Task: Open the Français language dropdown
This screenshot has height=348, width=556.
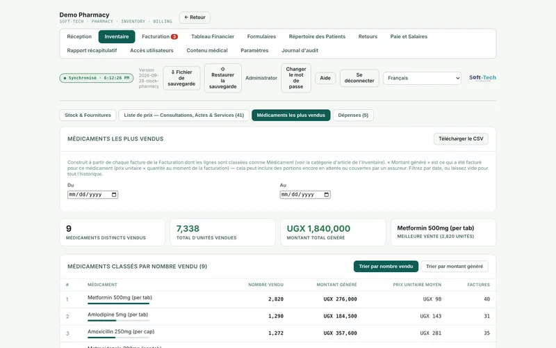Action: click(x=422, y=78)
